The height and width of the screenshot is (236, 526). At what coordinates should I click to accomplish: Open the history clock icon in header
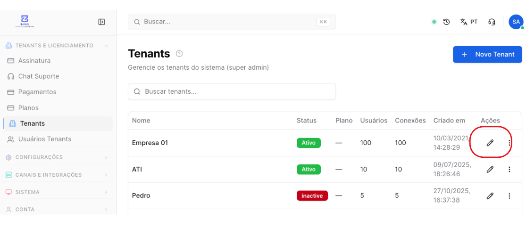[446, 22]
